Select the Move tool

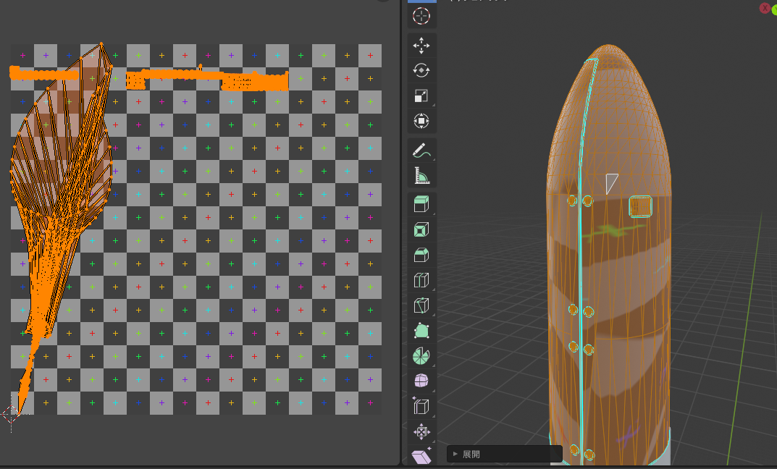click(x=421, y=46)
